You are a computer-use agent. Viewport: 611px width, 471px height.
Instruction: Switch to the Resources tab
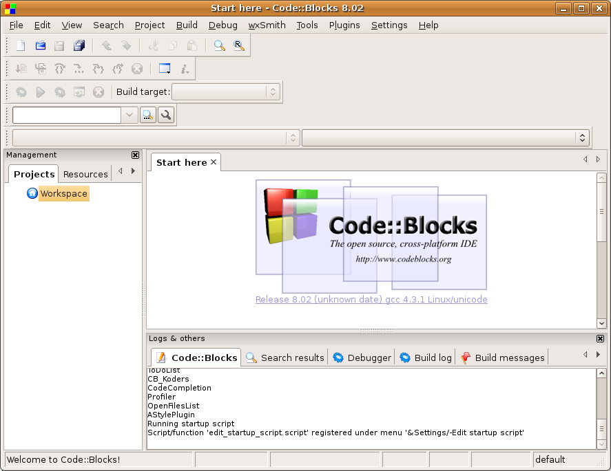(85, 174)
